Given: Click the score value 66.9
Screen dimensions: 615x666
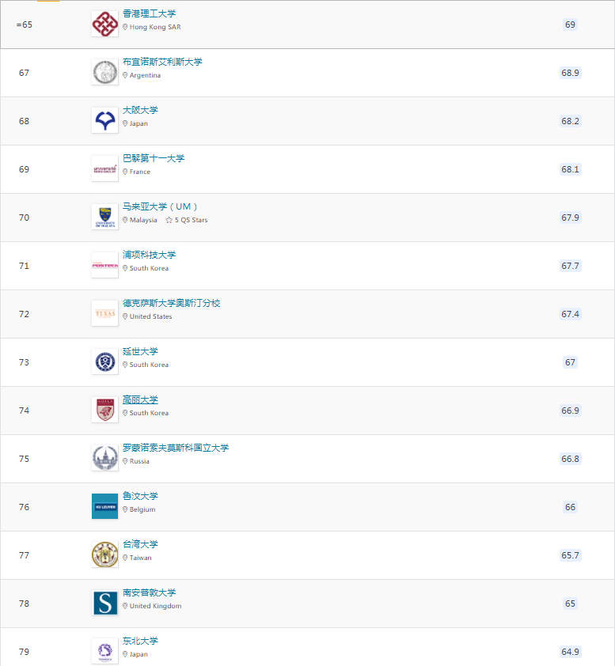Looking at the screenshot, I should point(570,411).
